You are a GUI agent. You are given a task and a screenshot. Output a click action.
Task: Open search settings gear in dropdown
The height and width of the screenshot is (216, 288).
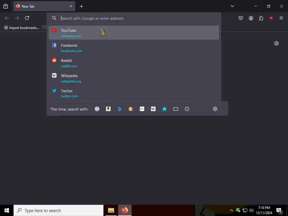tap(215, 109)
